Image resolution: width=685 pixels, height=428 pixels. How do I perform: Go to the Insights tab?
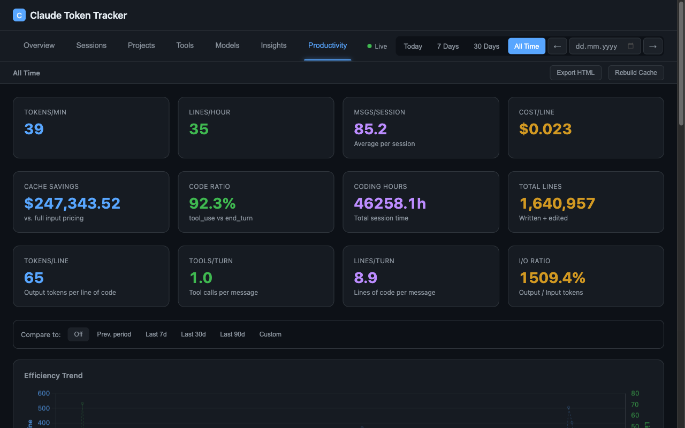coord(274,45)
